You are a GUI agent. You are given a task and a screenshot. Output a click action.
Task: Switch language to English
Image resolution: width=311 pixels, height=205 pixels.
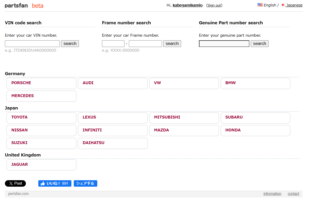tap(270, 5)
